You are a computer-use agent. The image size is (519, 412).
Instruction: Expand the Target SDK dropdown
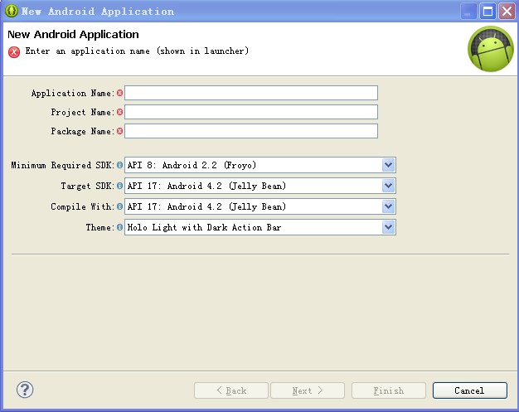(388, 186)
